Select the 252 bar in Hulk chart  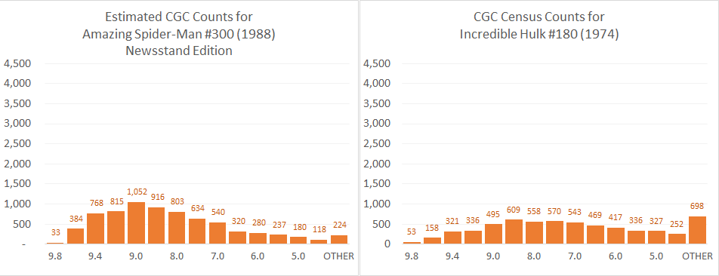(677, 239)
